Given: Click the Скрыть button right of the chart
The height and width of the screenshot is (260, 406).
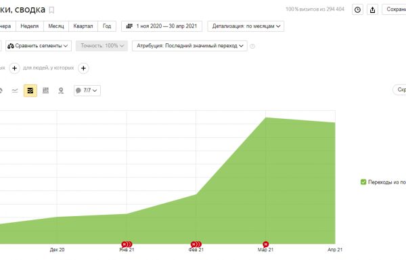Looking at the screenshot, I should [399, 90].
